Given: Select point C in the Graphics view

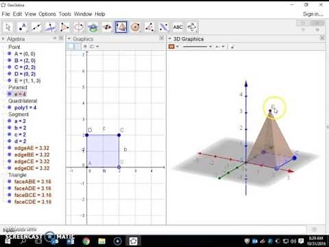Looking at the screenshot, I should 119,135.
